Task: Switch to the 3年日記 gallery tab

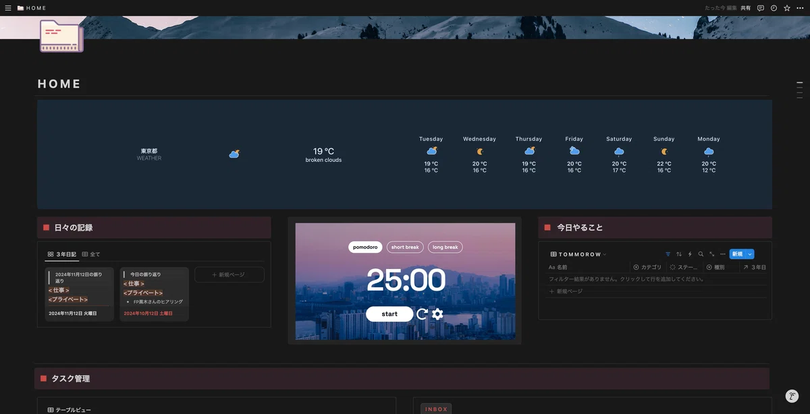Action: 61,254
